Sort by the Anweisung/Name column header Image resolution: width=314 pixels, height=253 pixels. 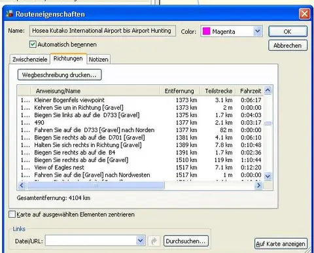coord(96,91)
